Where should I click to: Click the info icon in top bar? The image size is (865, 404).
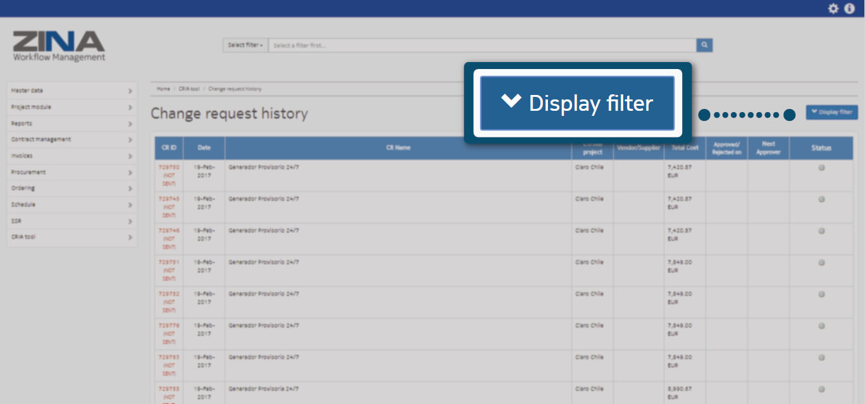click(849, 8)
